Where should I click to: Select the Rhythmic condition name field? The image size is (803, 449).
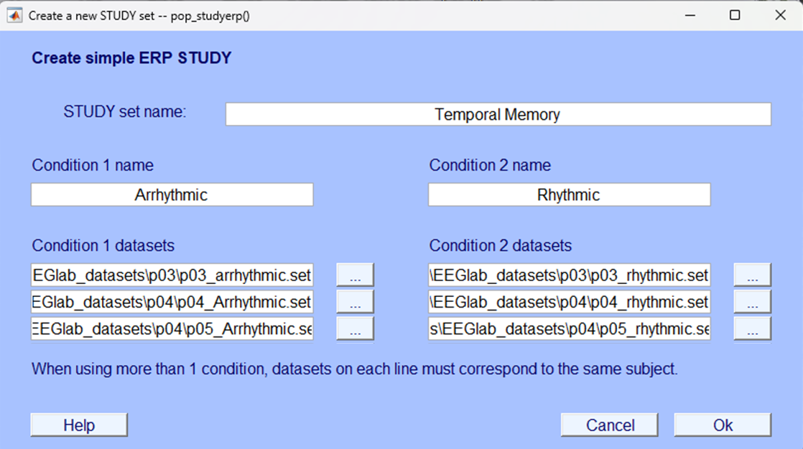(569, 194)
